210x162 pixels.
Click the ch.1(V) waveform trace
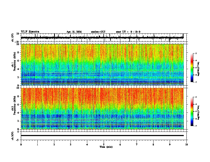point(102,38)
